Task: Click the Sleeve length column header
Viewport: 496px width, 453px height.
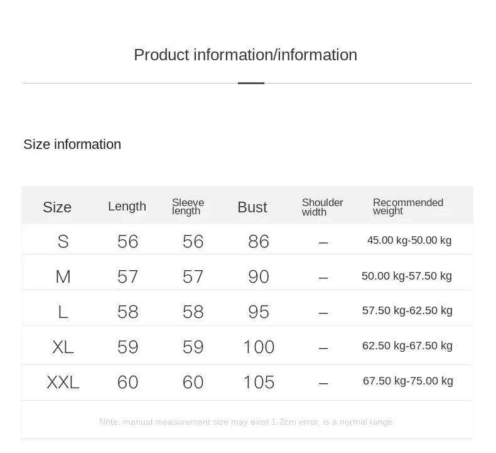Action: (188, 207)
